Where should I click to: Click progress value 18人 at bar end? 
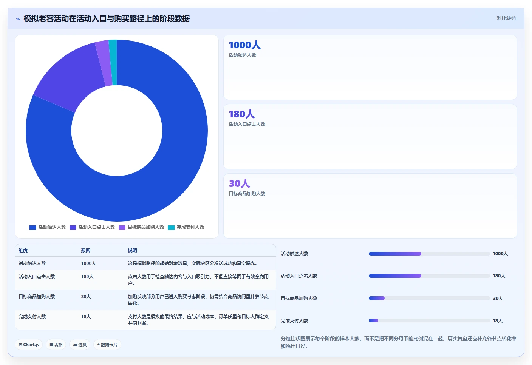[498, 321]
